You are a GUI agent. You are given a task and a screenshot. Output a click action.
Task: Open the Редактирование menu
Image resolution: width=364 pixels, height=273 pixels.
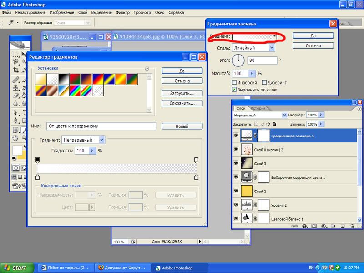click(x=30, y=13)
